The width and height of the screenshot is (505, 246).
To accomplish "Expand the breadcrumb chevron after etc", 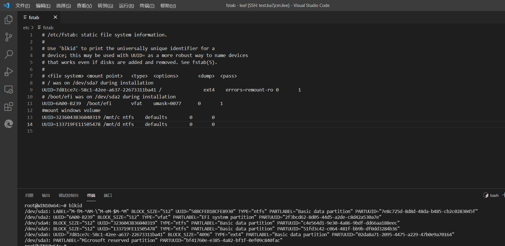I will click(x=32, y=27).
